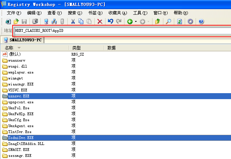
Task: Click the network registry connect icon
Action: tap(54, 22)
